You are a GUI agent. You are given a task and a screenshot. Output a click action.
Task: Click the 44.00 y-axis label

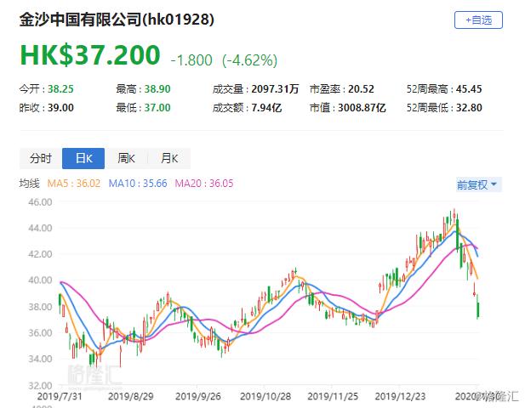[x=40, y=228]
